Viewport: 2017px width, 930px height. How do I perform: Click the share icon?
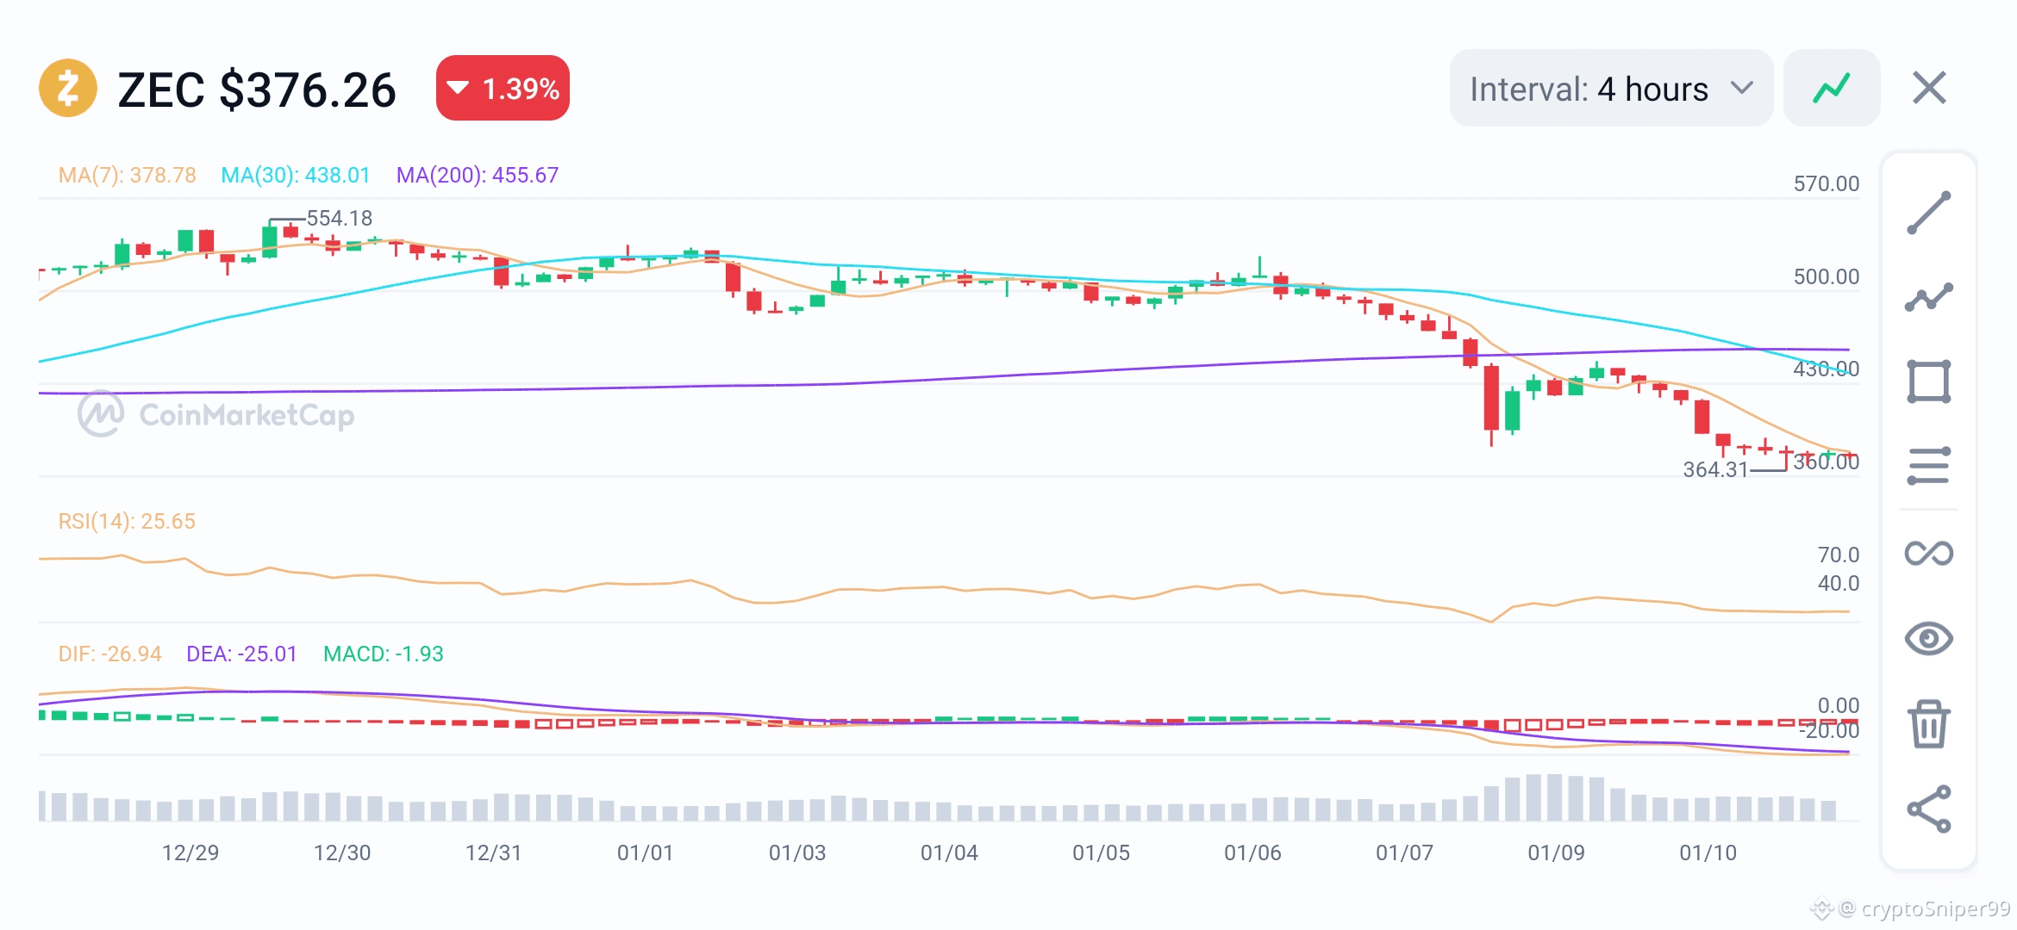pos(1928,809)
